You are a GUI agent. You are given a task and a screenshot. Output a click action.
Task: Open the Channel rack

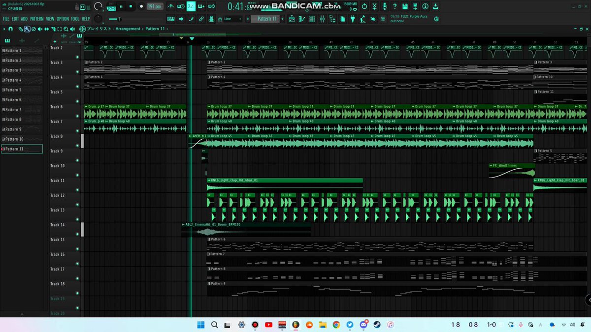tap(312, 19)
